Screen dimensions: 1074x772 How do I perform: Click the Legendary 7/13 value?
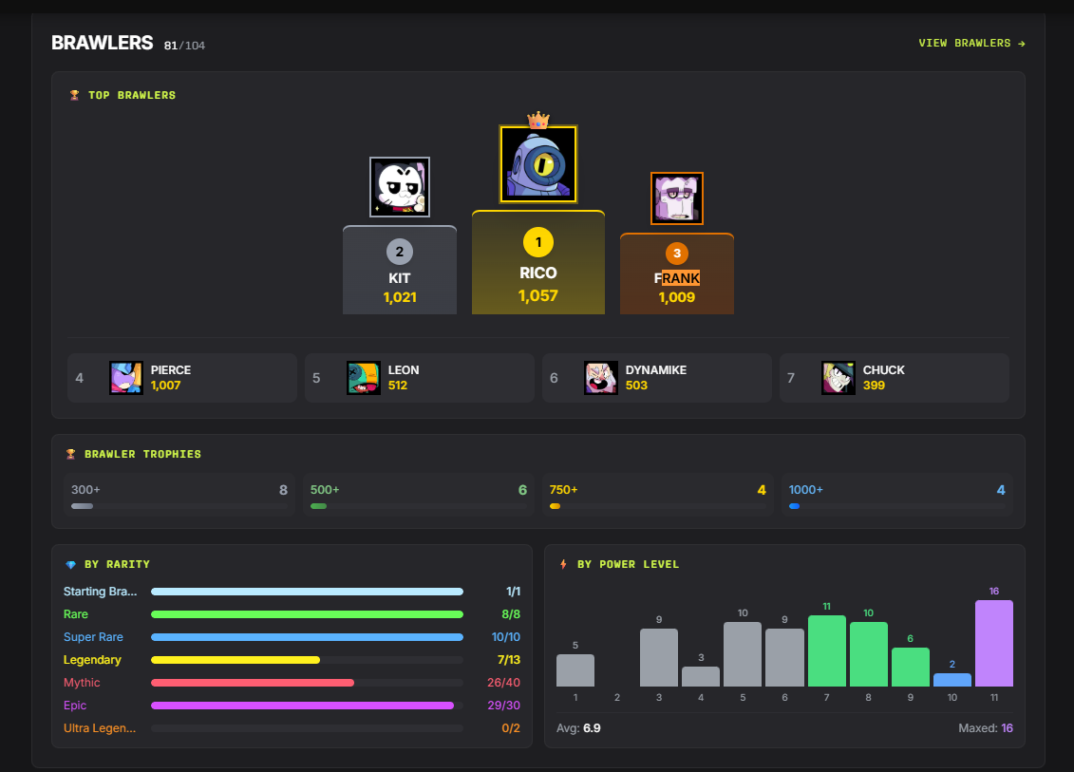pyautogui.click(x=509, y=660)
